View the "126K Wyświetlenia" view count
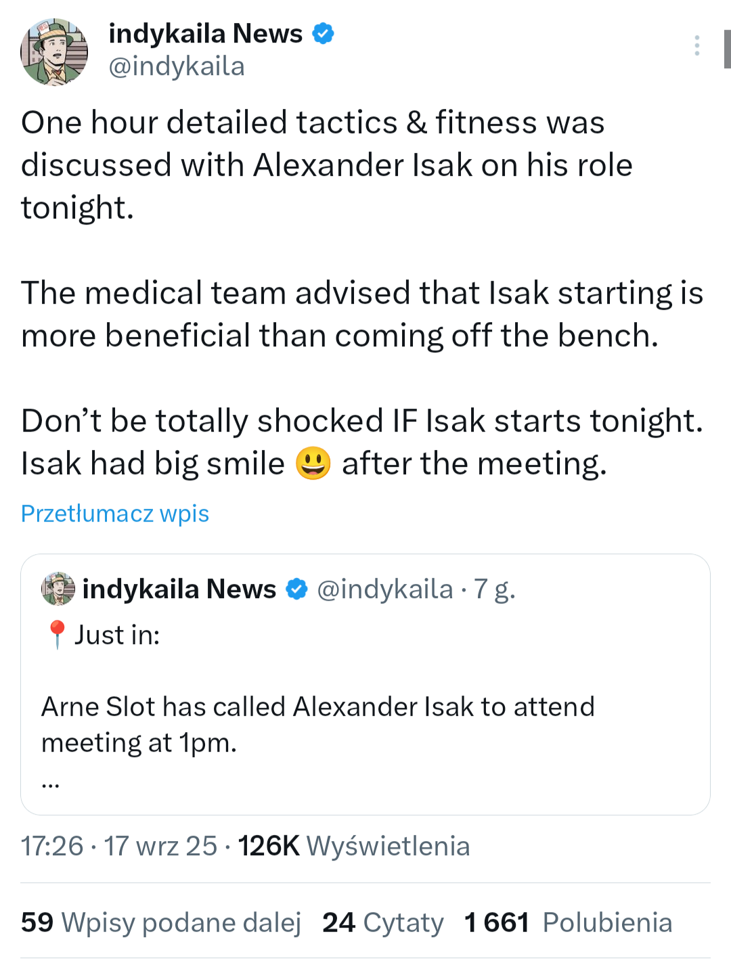Viewport: 731px width, 971px height. point(353,846)
